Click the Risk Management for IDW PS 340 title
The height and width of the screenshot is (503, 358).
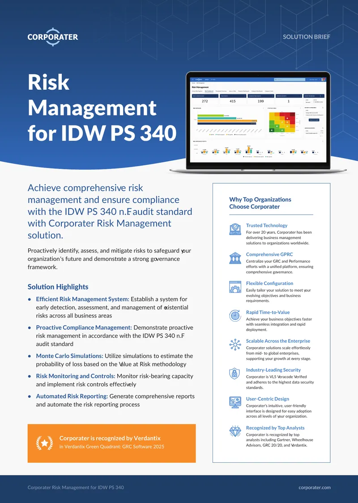pos(102,108)
